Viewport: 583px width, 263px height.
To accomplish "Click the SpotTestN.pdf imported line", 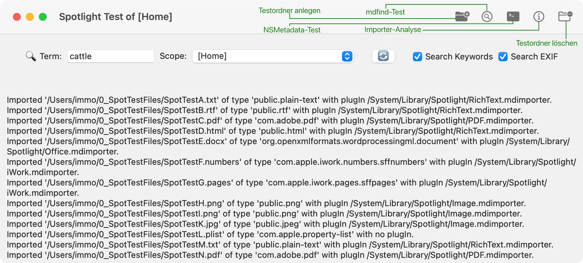I will pyautogui.click(x=270, y=255).
